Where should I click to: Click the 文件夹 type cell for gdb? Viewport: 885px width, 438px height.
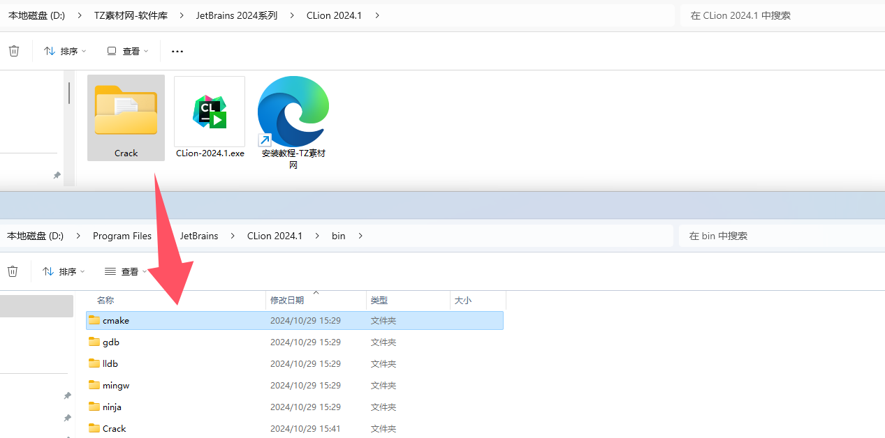coord(383,342)
